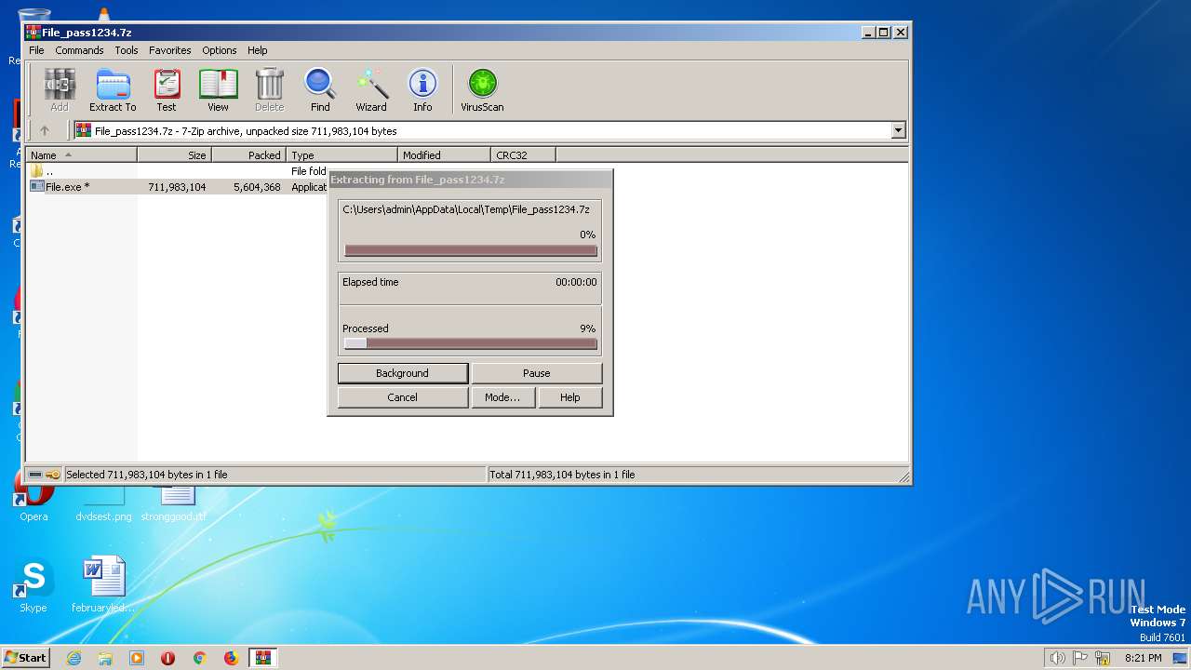Open Opera from the taskbar
Screen dimensions: 1191x670
point(167,658)
